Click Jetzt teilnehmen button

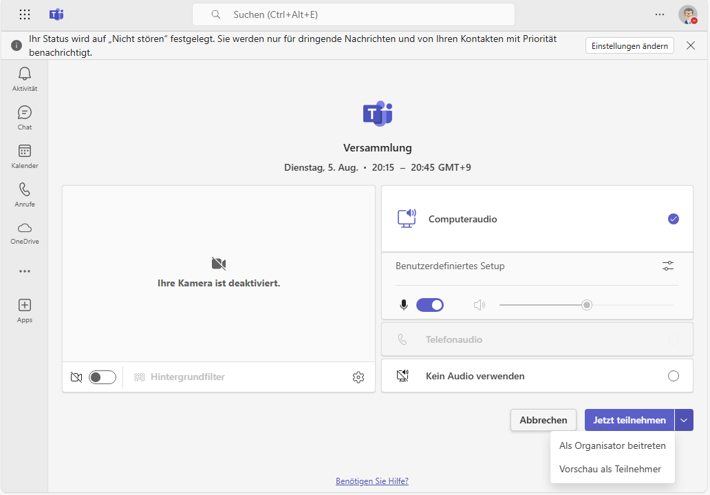(630, 420)
